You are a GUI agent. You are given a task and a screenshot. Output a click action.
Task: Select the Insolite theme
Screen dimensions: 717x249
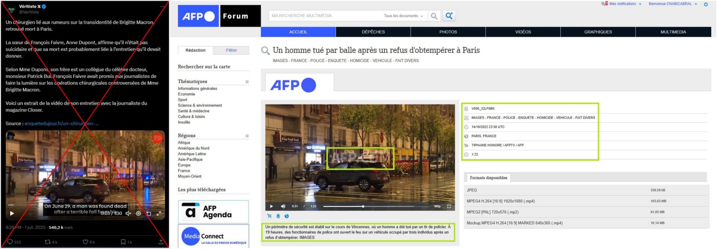click(184, 122)
